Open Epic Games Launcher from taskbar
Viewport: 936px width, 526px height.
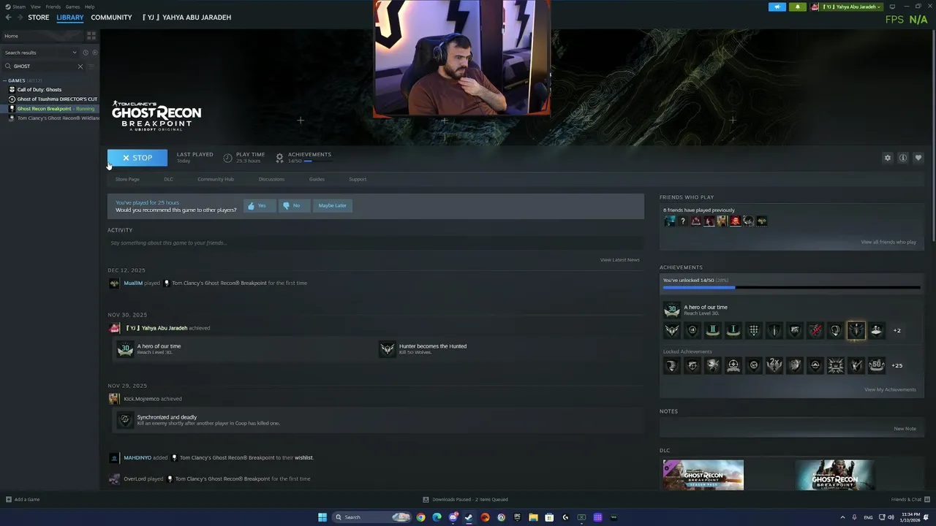point(517,517)
